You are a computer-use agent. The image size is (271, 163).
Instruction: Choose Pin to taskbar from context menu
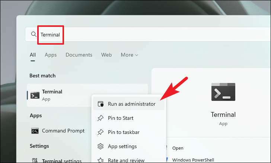[128, 132]
